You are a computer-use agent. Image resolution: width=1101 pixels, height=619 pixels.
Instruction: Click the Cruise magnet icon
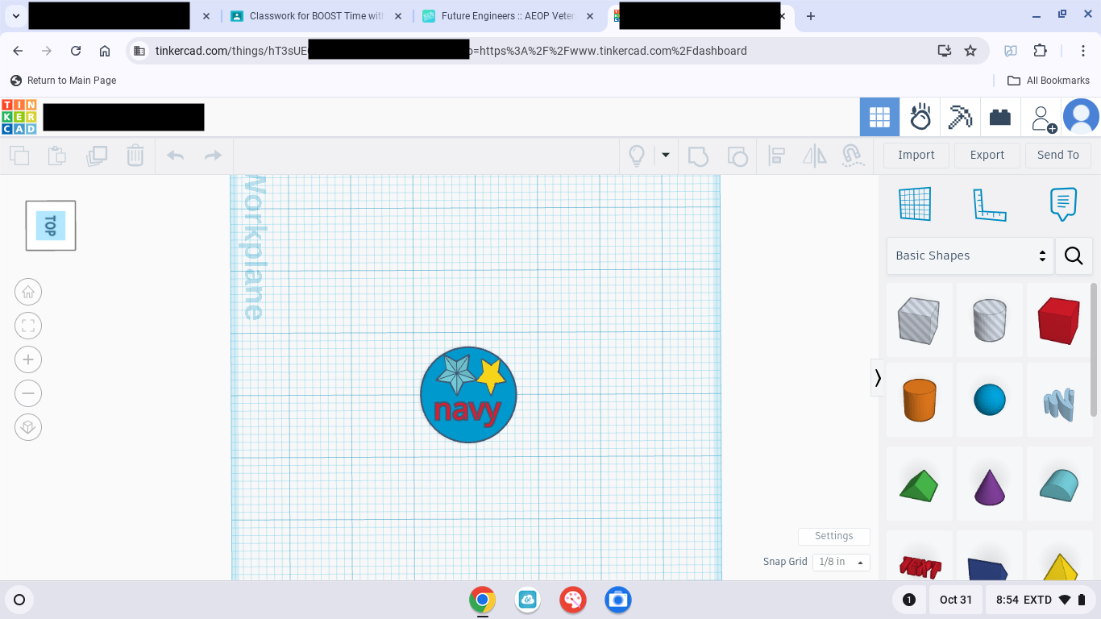tap(853, 156)
